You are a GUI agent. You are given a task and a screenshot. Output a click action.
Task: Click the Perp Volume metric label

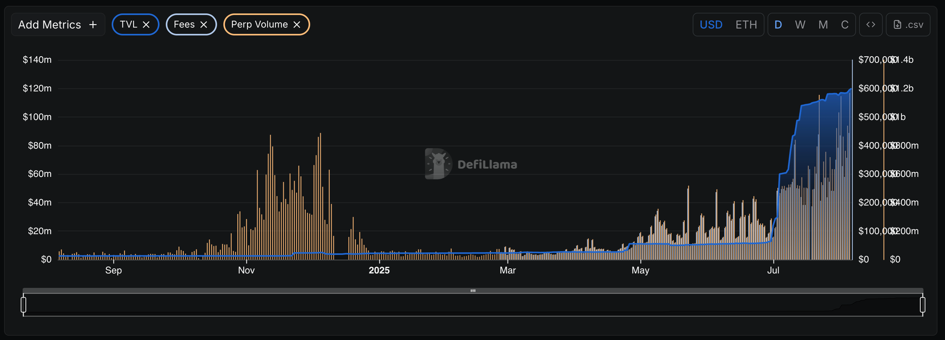[259, 25]
